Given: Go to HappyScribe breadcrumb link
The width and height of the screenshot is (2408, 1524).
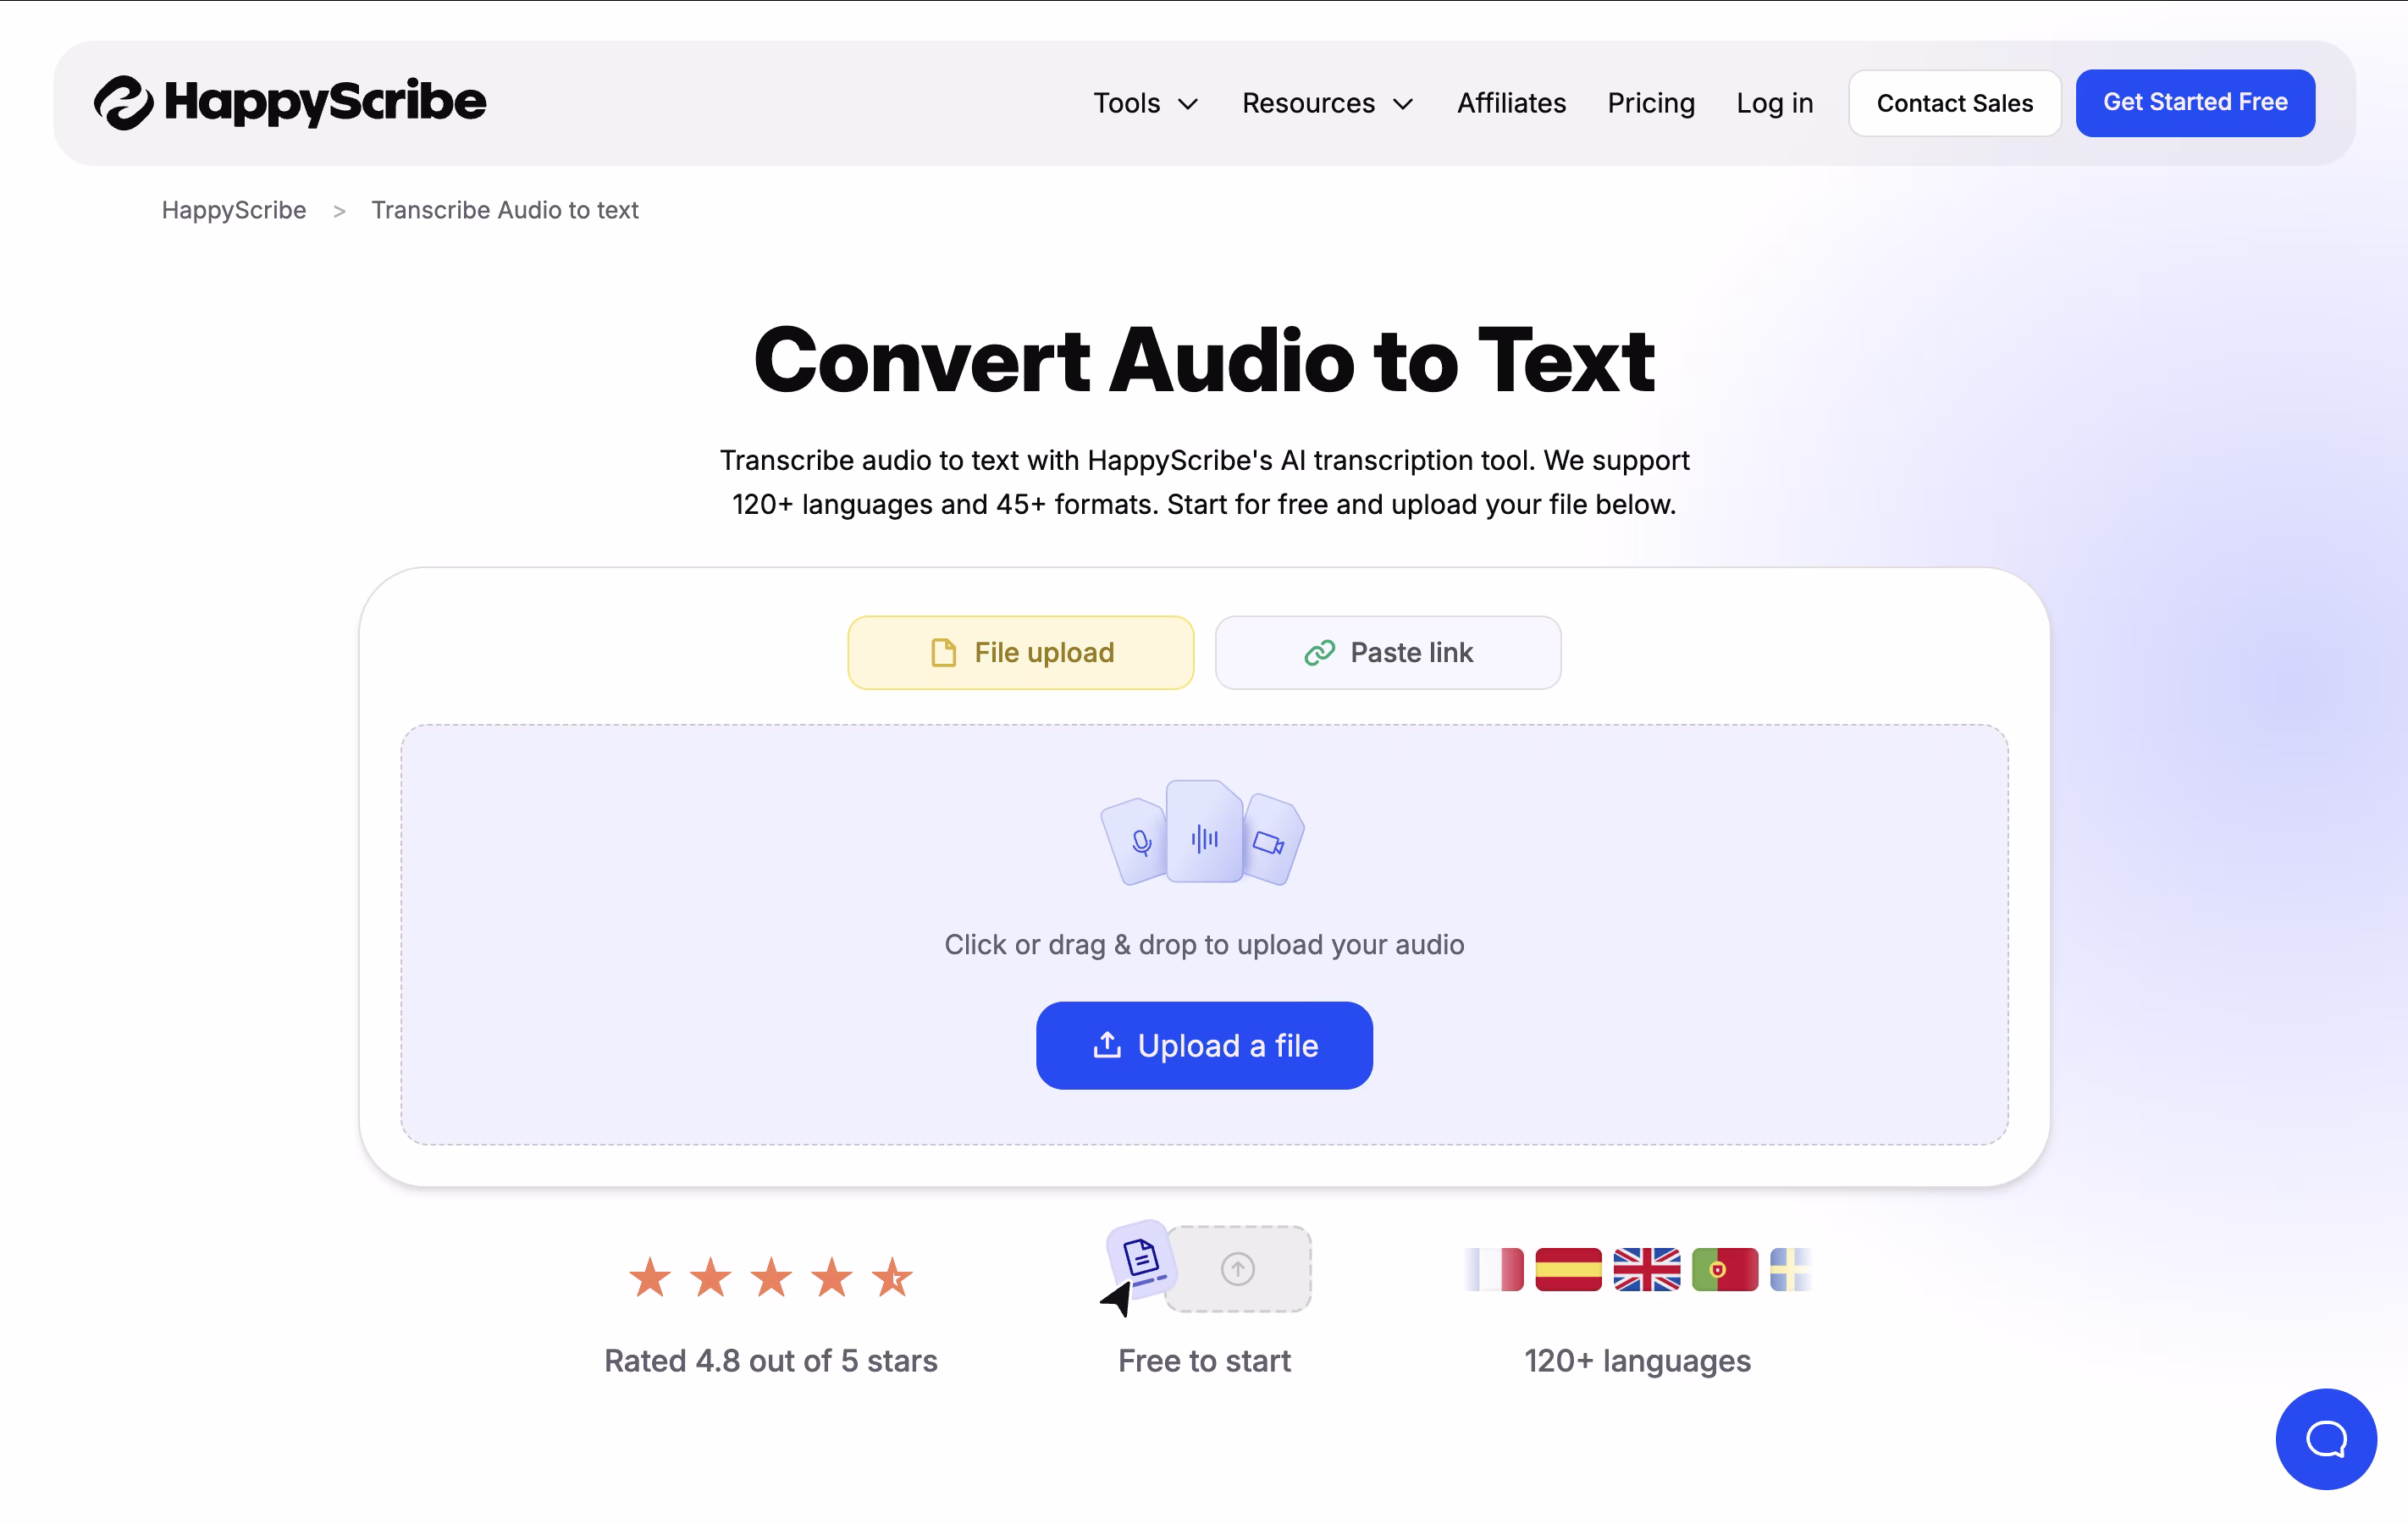Looking at the screenshot, I should tap(233, 210).
